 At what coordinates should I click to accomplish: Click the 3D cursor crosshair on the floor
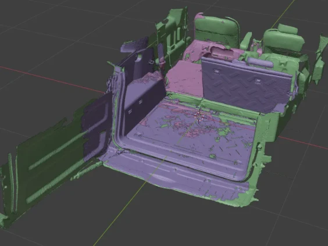point(198,116)
